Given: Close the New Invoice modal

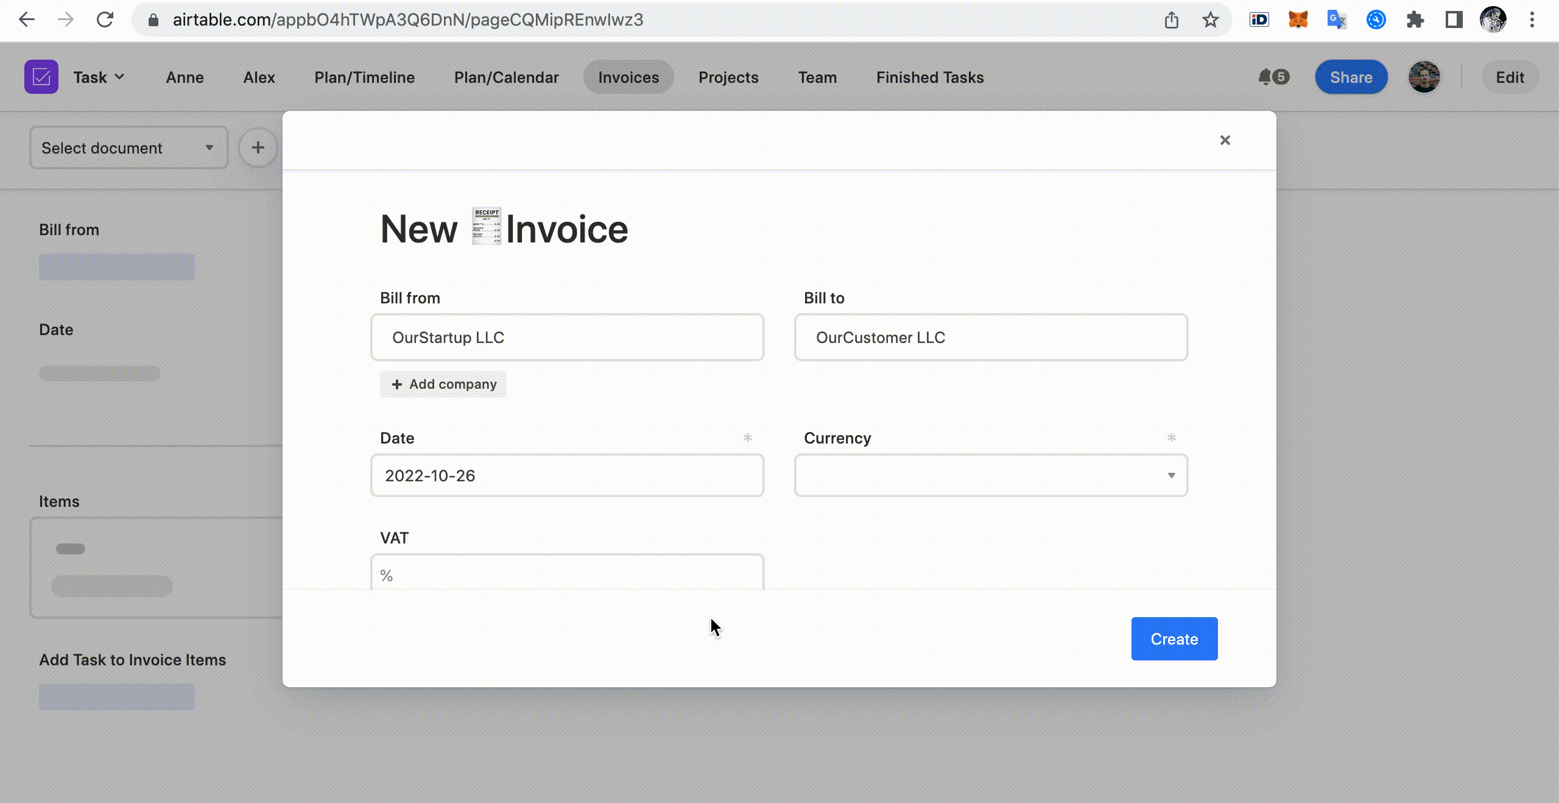Looking at the screenshot, I should pos(1225,140).
